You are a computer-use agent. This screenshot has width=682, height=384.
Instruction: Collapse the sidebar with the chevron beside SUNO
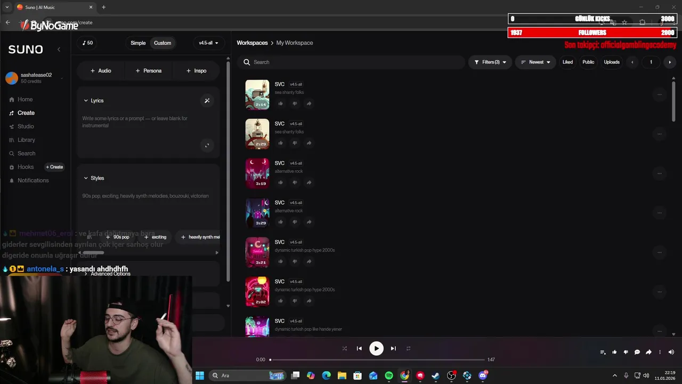click(x=59, y=49)
